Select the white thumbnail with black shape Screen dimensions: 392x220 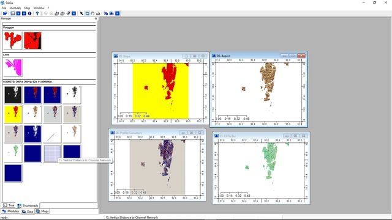coord(72,95)
